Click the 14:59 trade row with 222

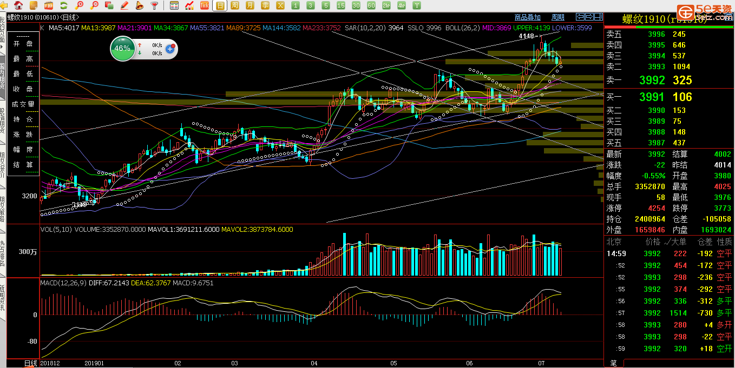tap(669, 253)
